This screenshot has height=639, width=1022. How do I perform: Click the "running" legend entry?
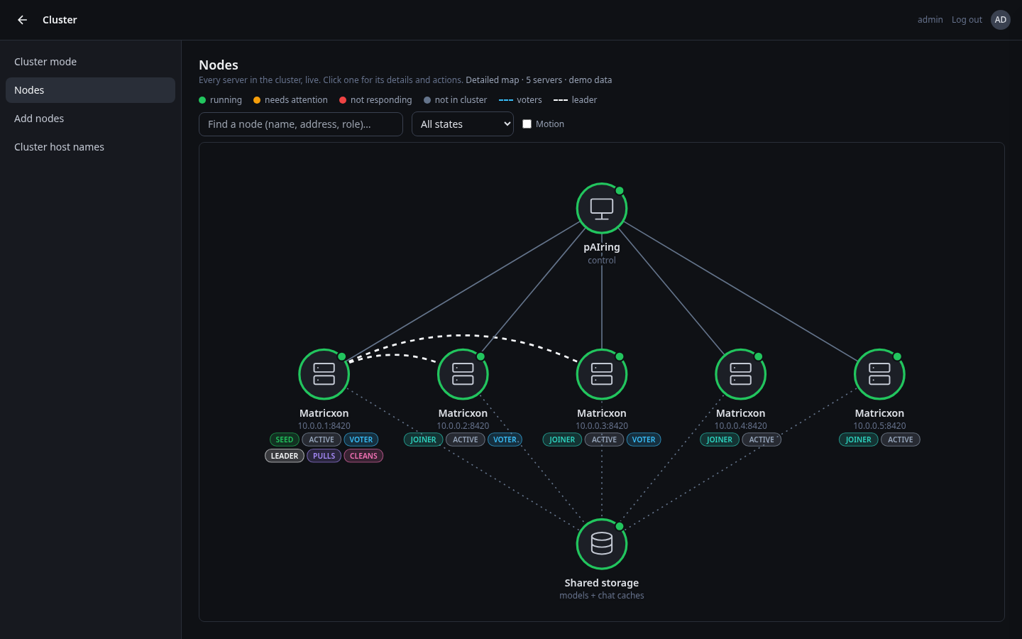coord(220,100)
